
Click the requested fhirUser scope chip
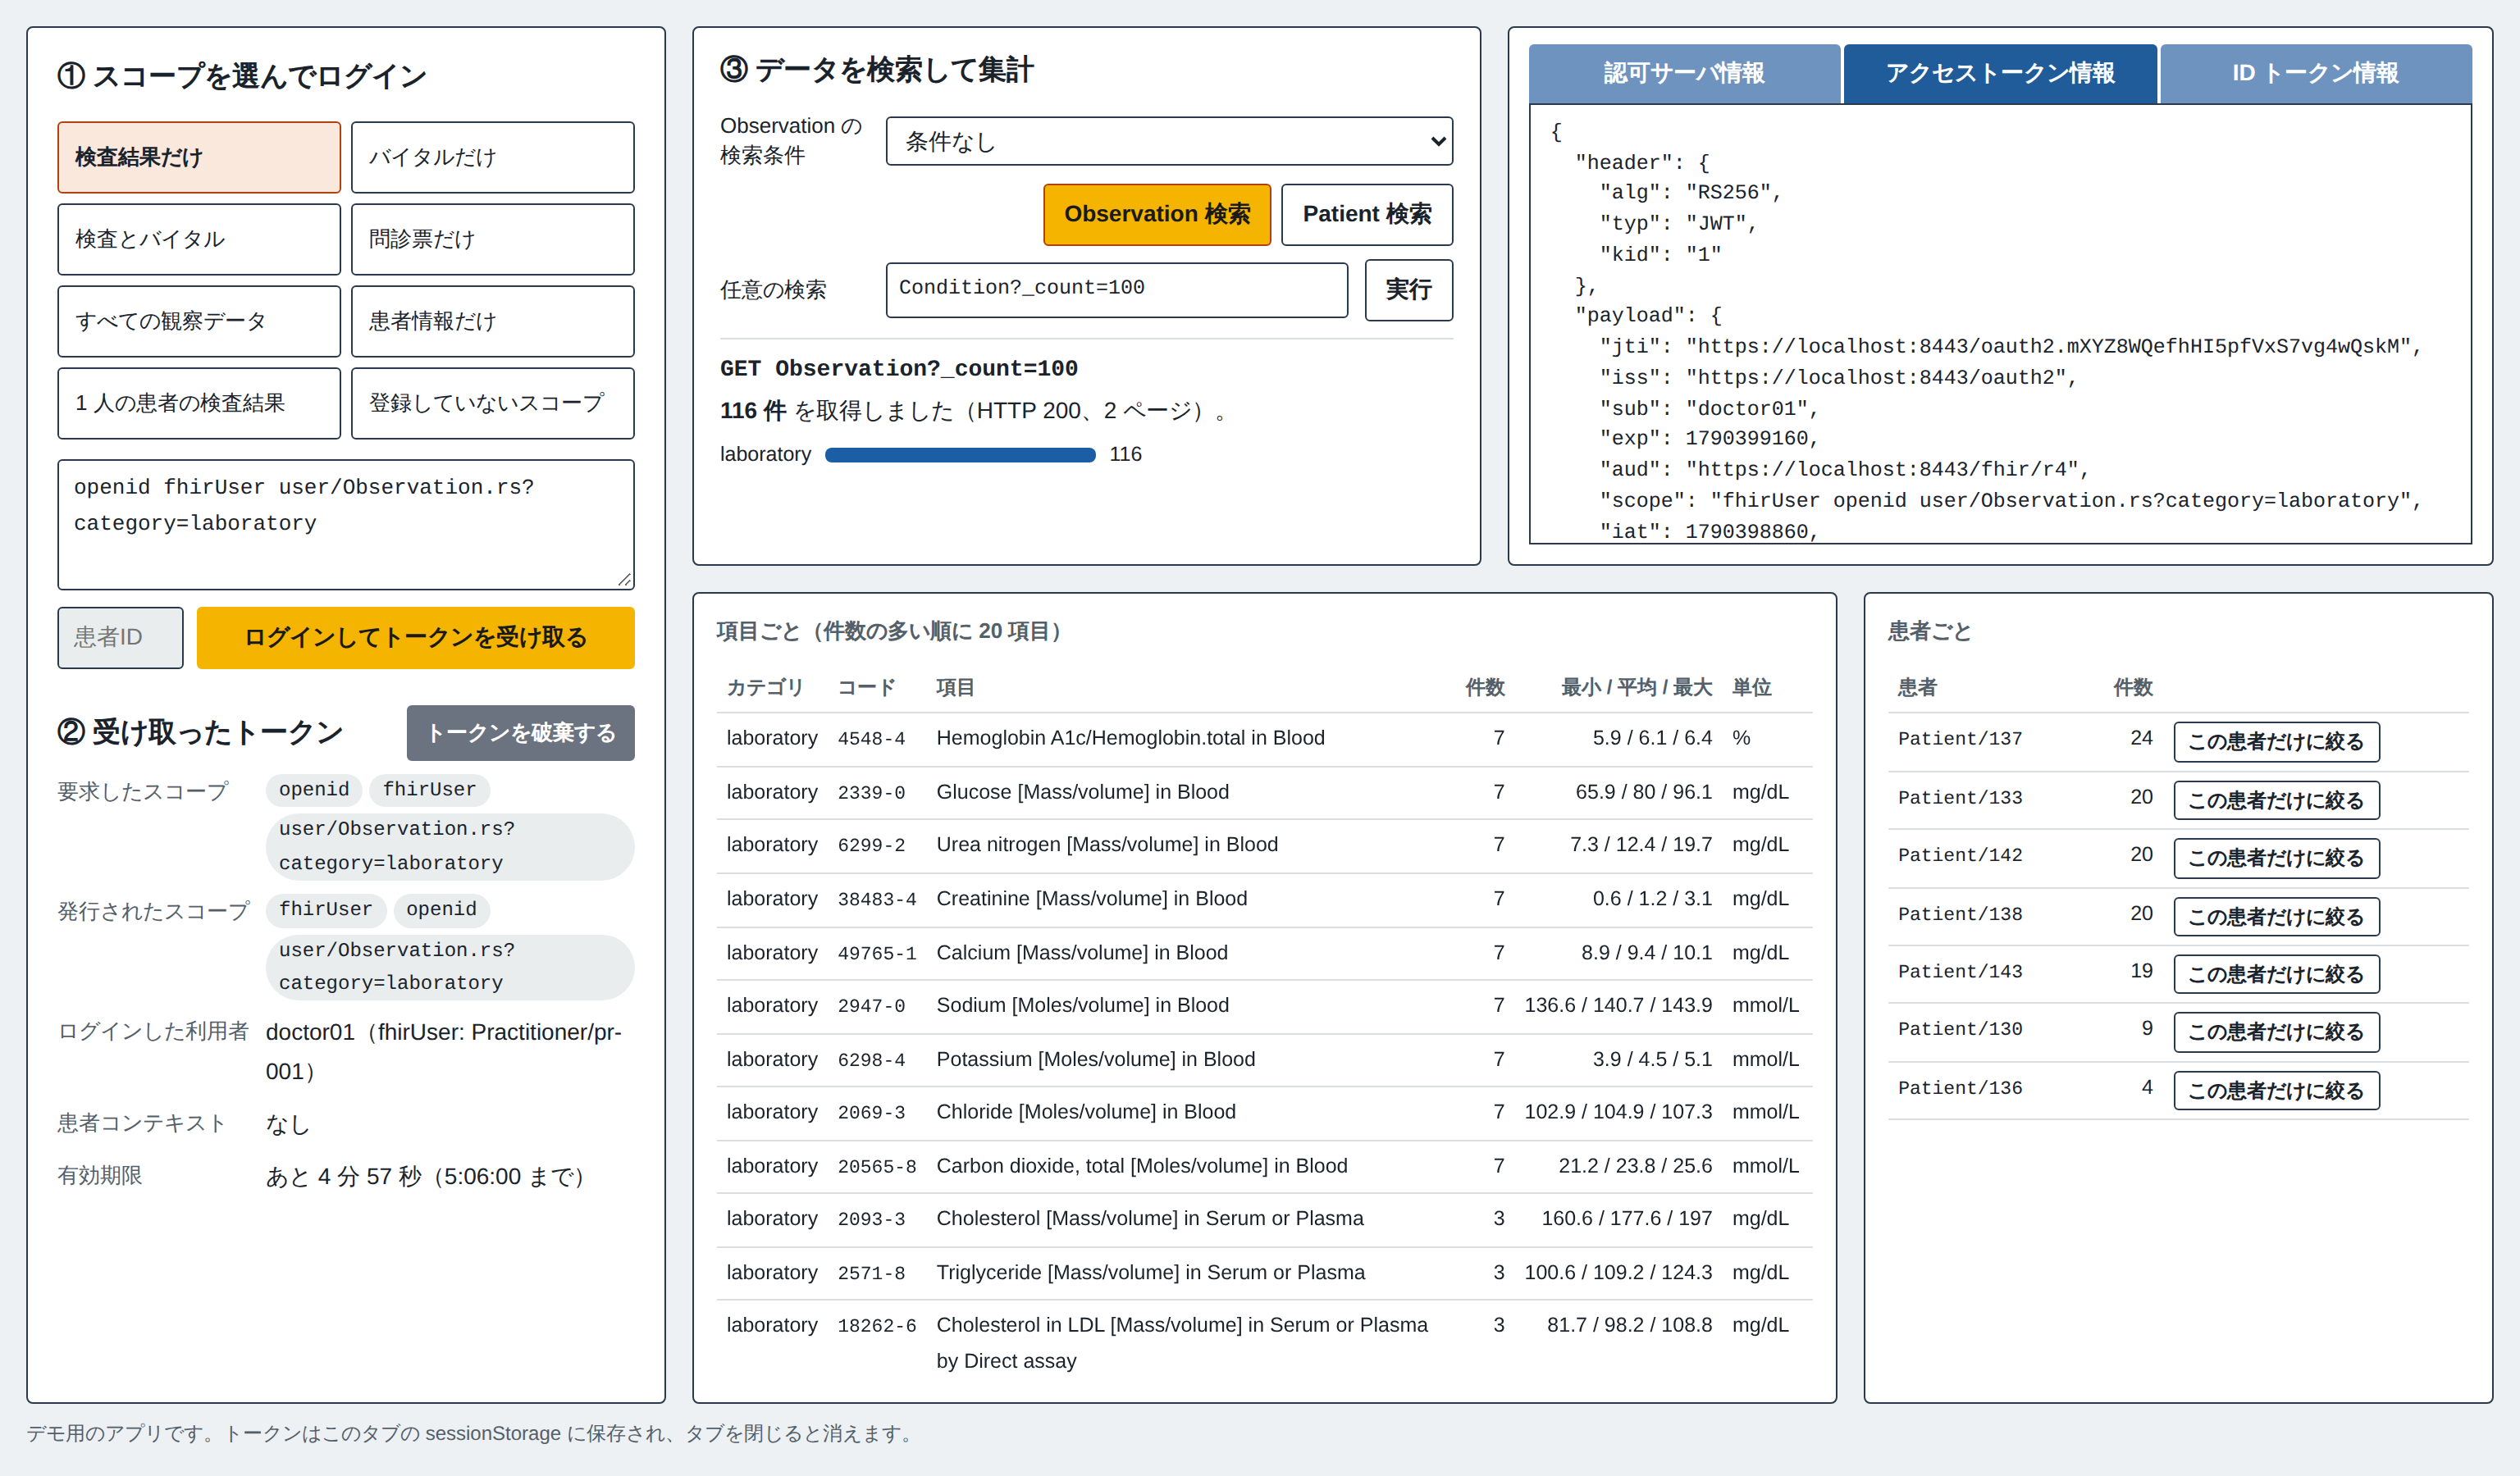pos(429,790)
